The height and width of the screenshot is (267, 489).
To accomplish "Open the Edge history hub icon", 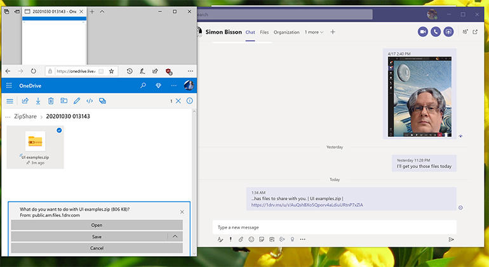I will pos(130,71).
